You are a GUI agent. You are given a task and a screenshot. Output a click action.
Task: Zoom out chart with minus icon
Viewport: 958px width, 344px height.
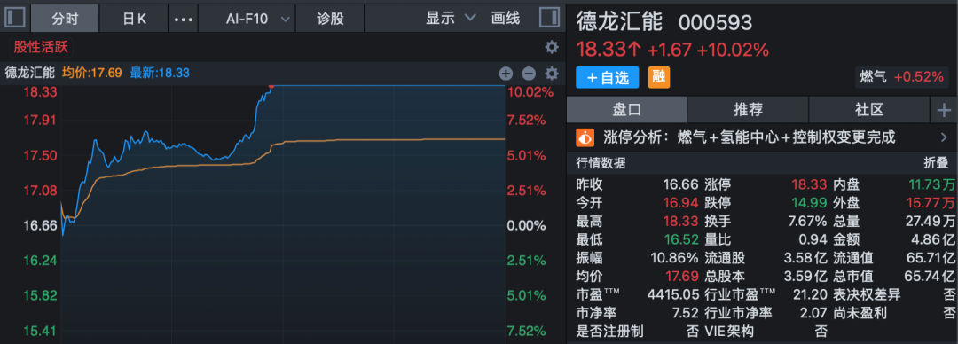(529, 74)
